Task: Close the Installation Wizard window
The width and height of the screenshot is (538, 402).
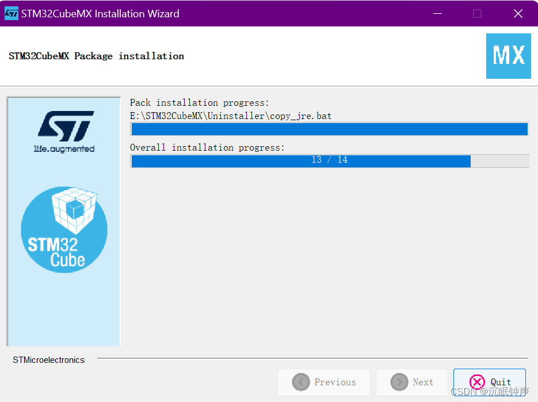Action: pos(518,13)
